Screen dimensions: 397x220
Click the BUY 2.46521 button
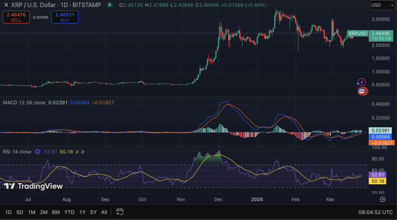tap(65, 17)
